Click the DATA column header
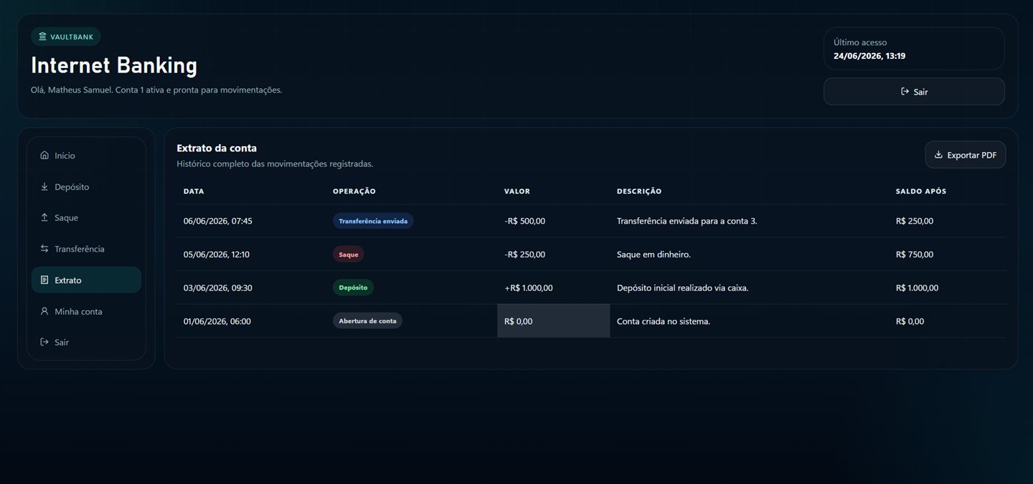 point(194,191)
